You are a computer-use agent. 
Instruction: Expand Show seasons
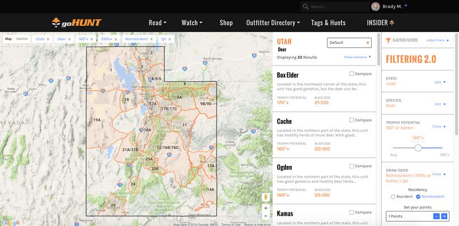(x=357, y=57)
